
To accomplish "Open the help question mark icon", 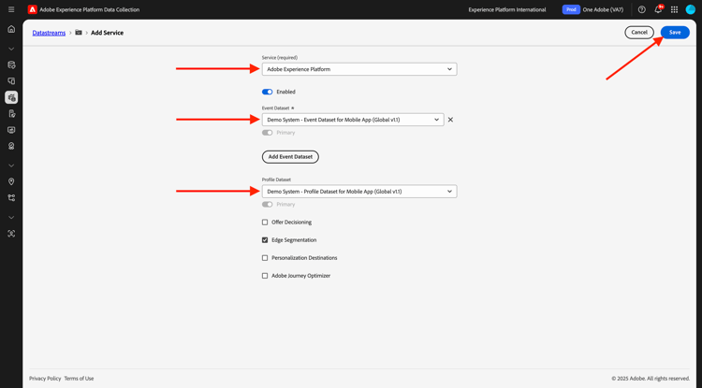I will pyautogui.click(x=641, y=9).
